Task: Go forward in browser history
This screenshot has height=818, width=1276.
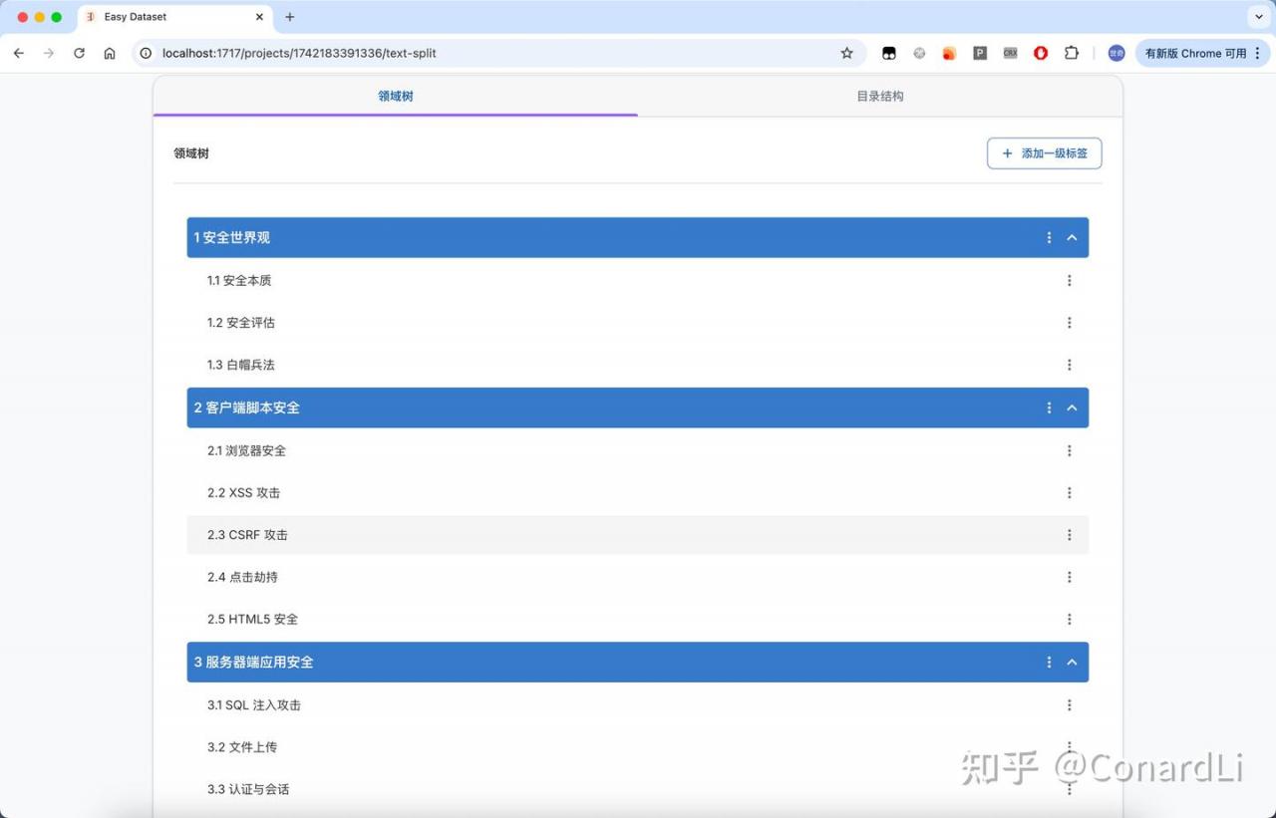Action: [x=49, y=53]
